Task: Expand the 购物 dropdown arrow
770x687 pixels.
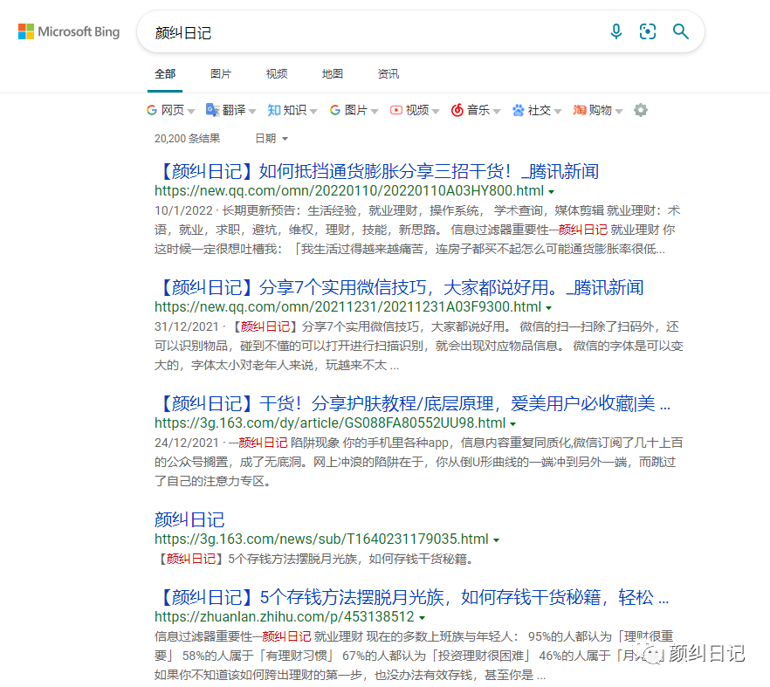Action: click(619, 112)
